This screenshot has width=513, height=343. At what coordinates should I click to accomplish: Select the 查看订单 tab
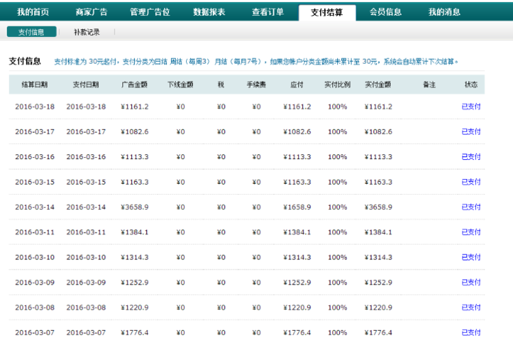click(x=268, y=12)
